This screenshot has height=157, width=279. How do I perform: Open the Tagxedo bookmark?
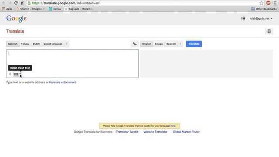(x=79, y=9)
